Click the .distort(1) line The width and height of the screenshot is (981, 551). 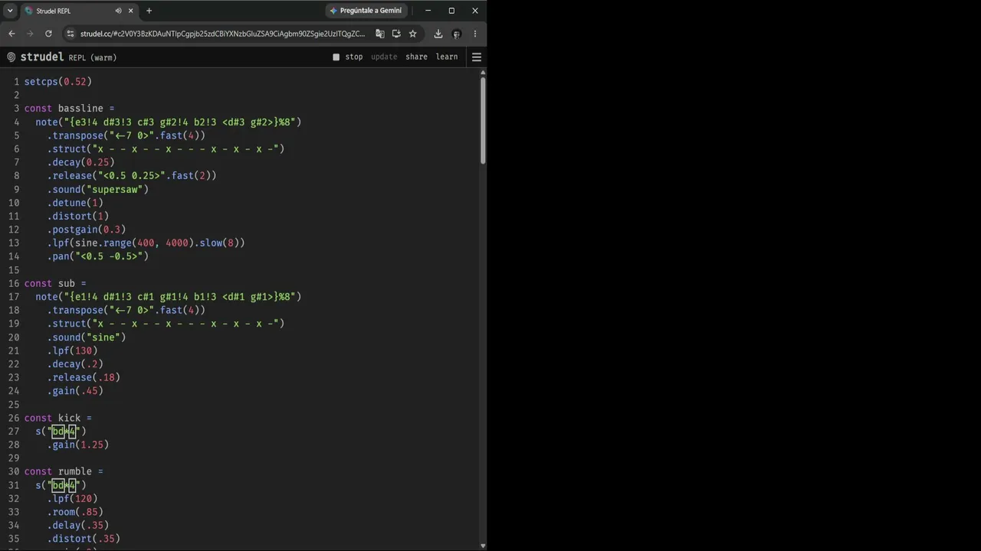(78, 216)
